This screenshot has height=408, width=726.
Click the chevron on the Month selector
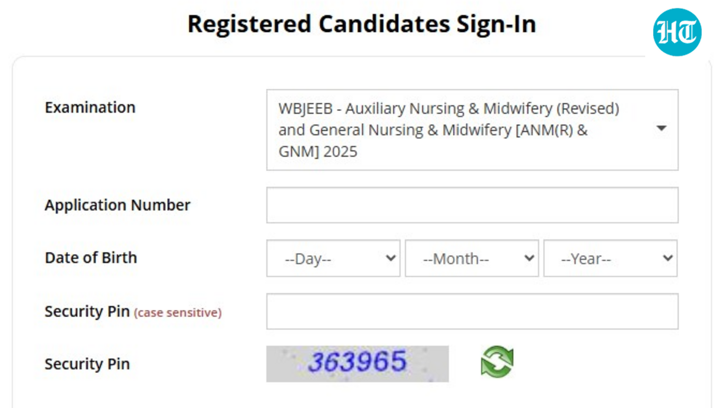tap(529, 258)
